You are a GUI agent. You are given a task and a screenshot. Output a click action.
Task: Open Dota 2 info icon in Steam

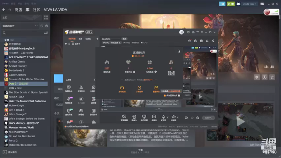[x=264, y=77]
